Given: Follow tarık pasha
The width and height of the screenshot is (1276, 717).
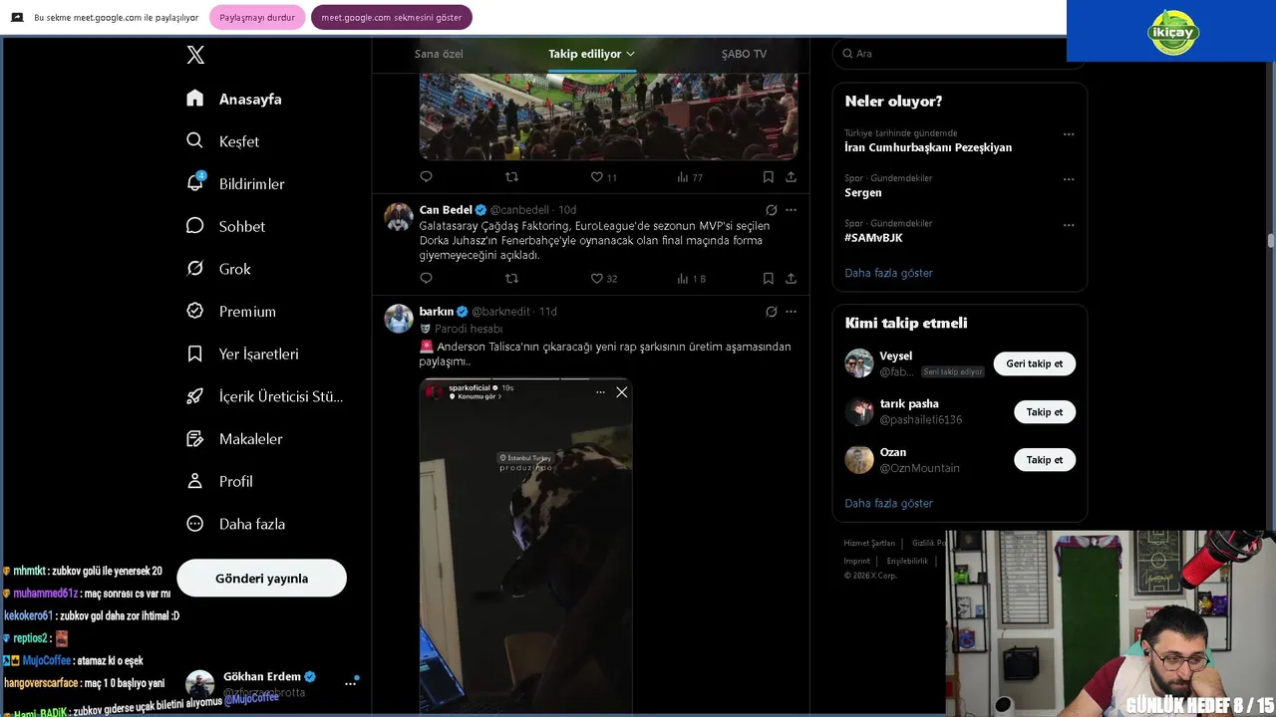Looking at the screenshot, I should point(1044,411).
